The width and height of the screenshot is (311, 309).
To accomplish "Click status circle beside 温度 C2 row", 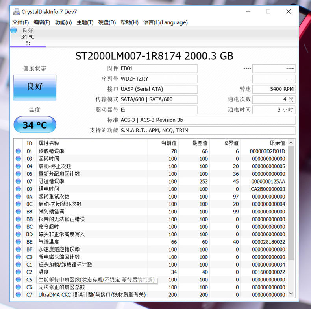I will 18,272.
